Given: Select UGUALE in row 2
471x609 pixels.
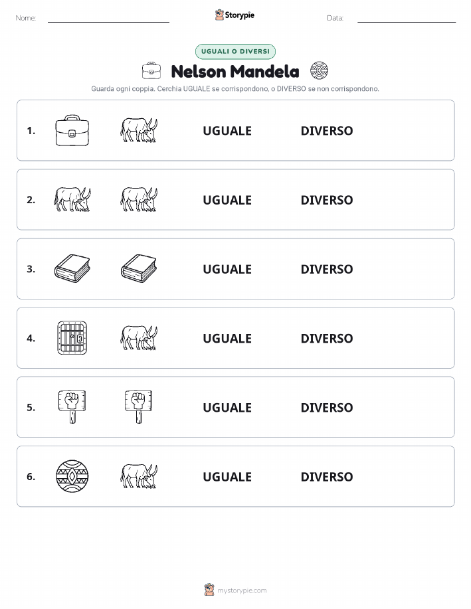Looking at the screenshot, I should [x=227, y=200].
